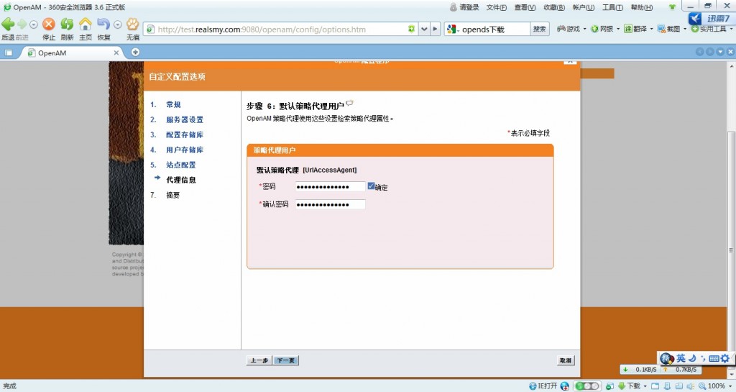Click the 下一页 next button
This screenshot has height=392, width=736.
[286, 360]
